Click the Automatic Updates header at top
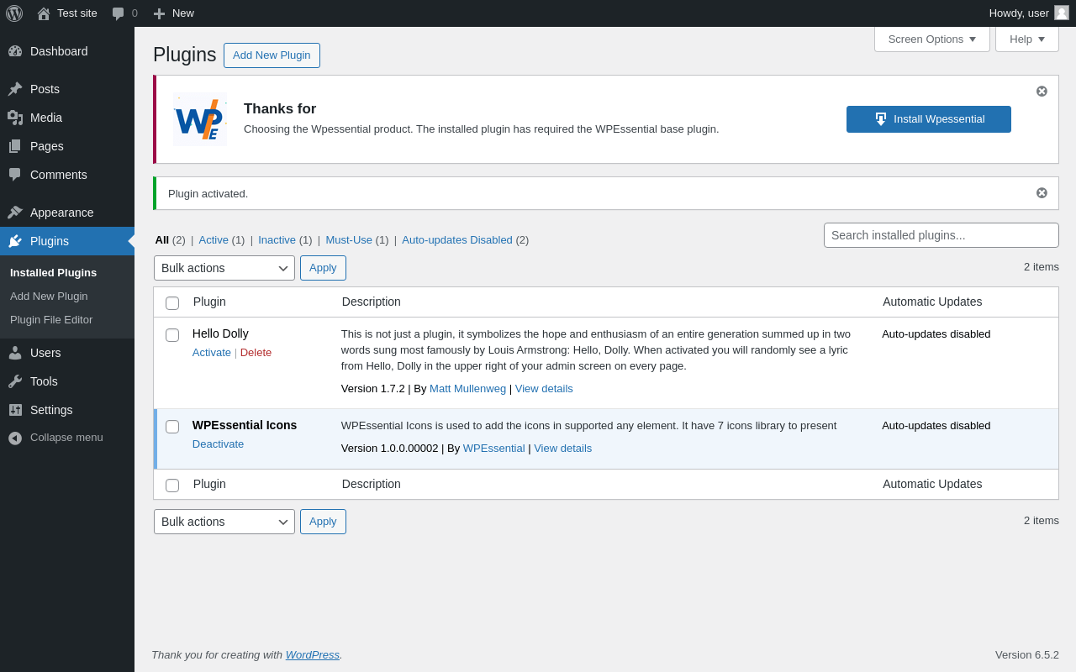 932,302
